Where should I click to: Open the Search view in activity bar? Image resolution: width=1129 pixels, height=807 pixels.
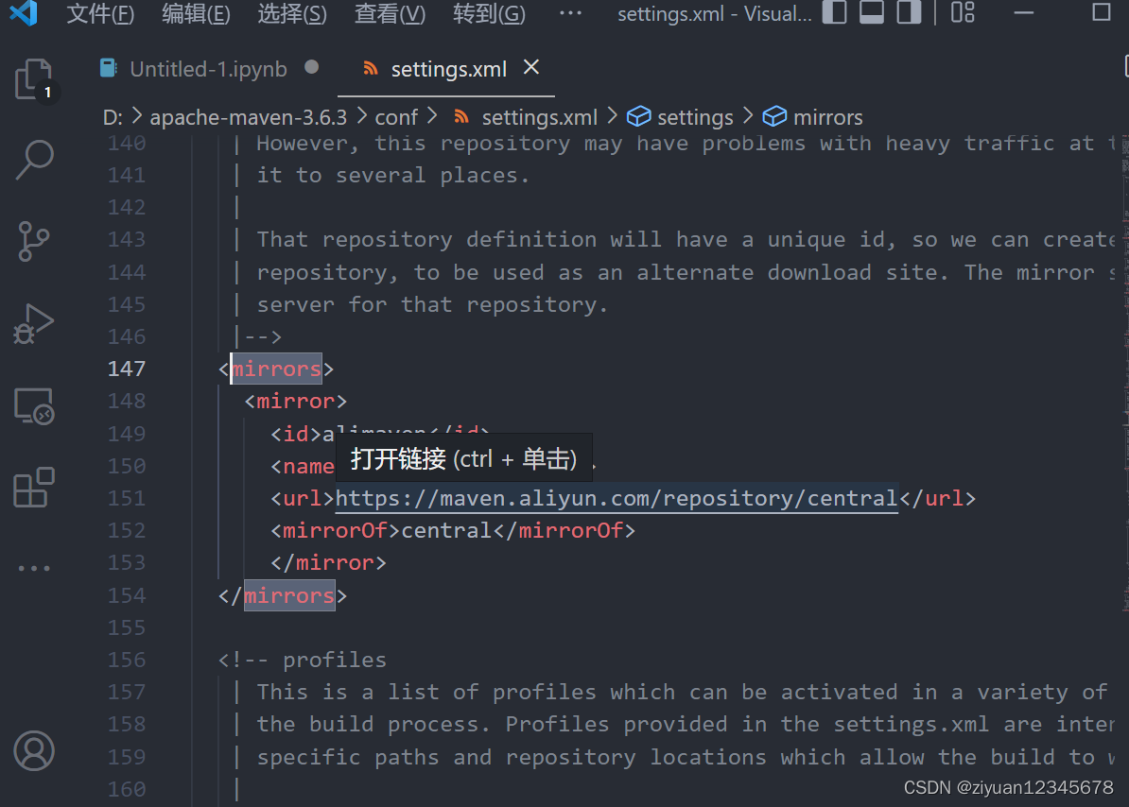[x=34, y=160]
